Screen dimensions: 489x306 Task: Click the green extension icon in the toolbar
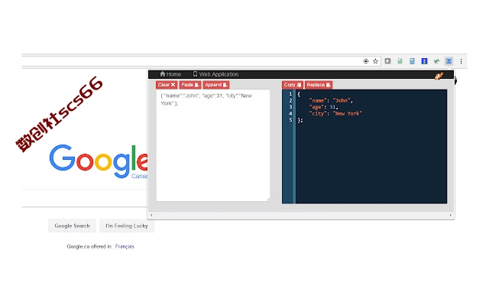400,61
